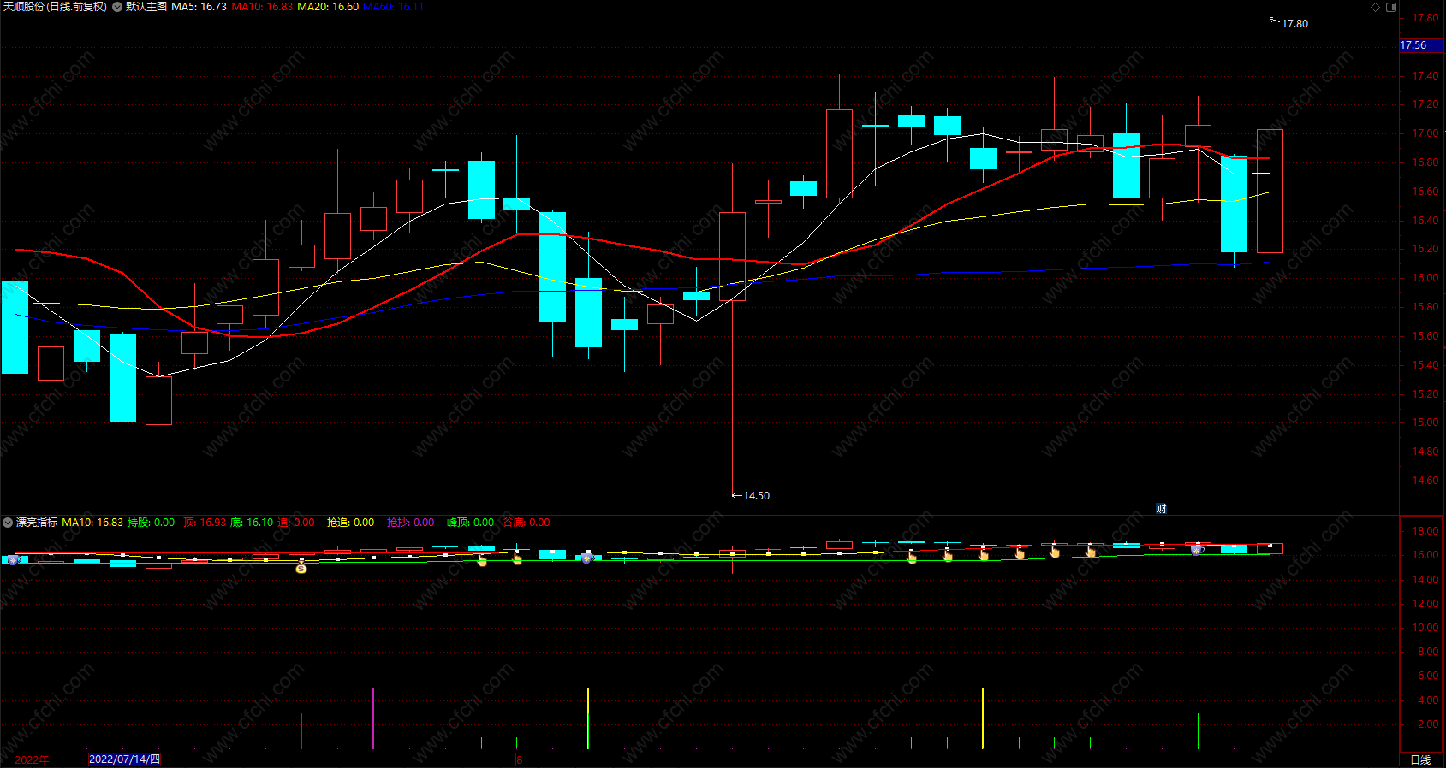The width and height of the screenshot is (1446, 768).
Task: Click the 17.80 high price annotation
Action: (1294, 24)
